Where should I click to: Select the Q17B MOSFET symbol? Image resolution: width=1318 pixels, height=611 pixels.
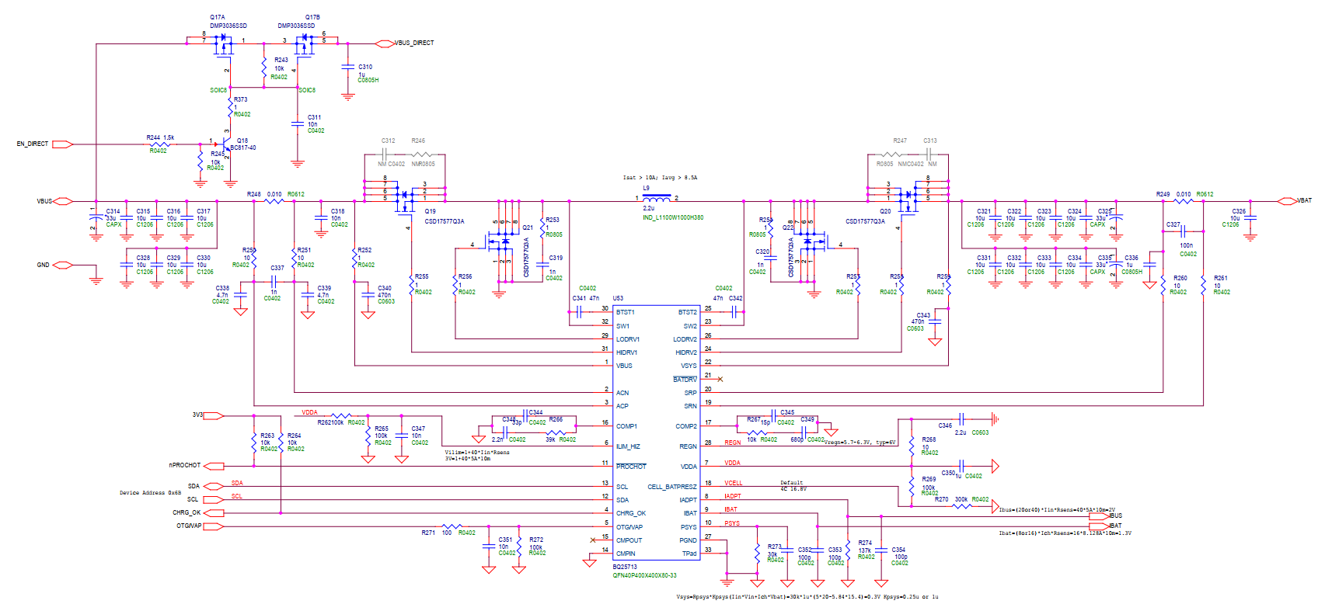click(x=305, y=45)
